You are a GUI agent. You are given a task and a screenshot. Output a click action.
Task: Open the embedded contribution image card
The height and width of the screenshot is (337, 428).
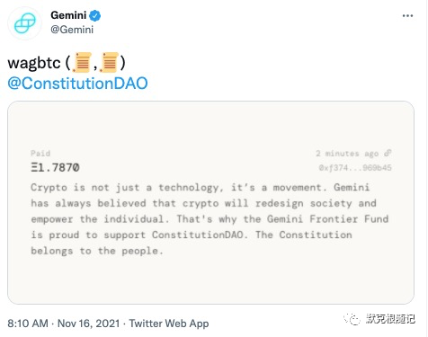pyautogui.click(x=210, y=202)
